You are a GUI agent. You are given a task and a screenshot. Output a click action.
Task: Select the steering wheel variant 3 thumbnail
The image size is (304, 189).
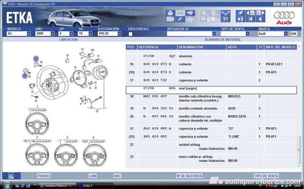click(66, 155)
